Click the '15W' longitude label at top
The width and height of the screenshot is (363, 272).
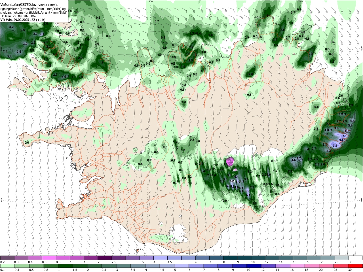[x=300, y=1]
